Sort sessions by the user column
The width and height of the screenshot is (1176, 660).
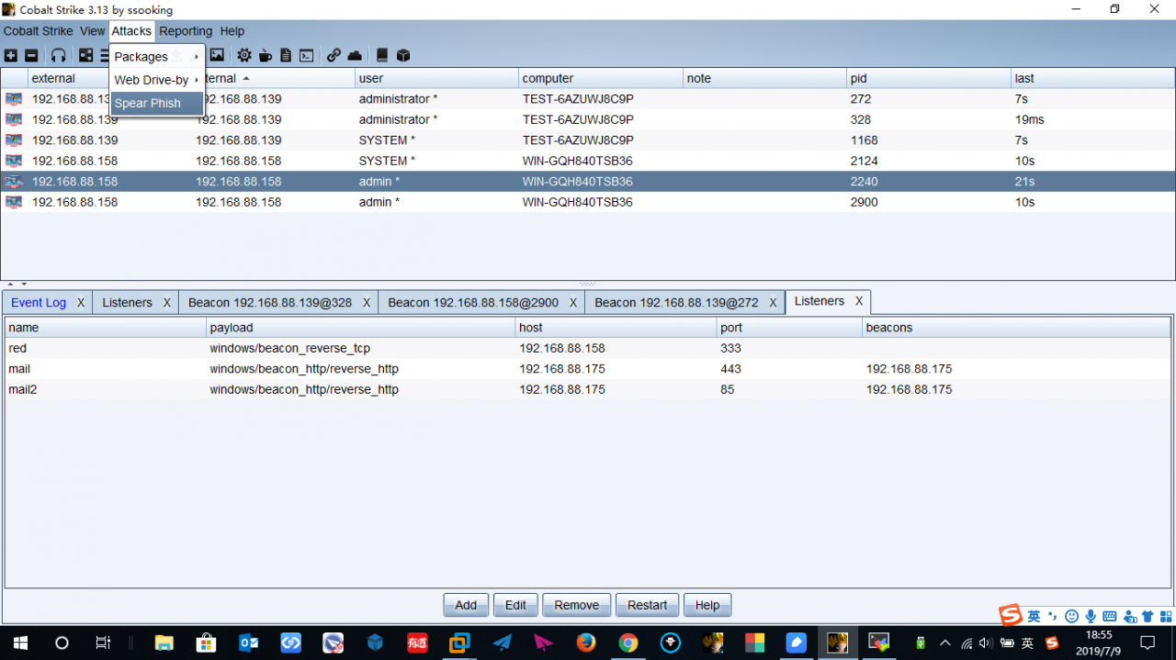click(x=437, y=79)
